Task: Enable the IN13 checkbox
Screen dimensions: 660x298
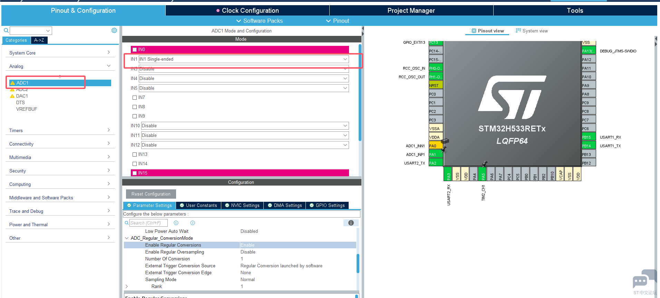Action: (x=135, y=155)
